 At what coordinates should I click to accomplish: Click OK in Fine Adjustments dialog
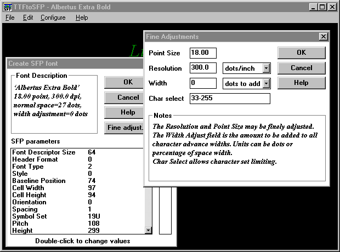(302, 53)
